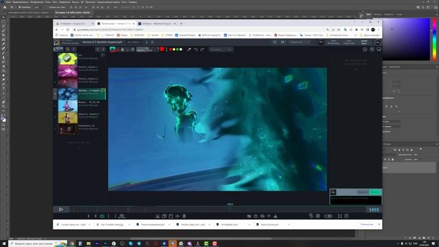Choose the white color dot
Screen dimensions: 439x247
[180, 49]
